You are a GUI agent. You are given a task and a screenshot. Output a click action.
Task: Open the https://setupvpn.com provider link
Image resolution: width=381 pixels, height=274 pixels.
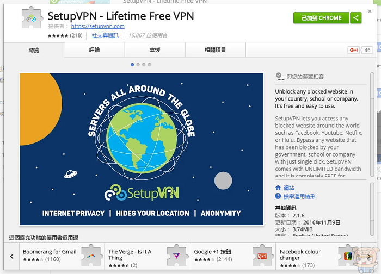point(97,26)
